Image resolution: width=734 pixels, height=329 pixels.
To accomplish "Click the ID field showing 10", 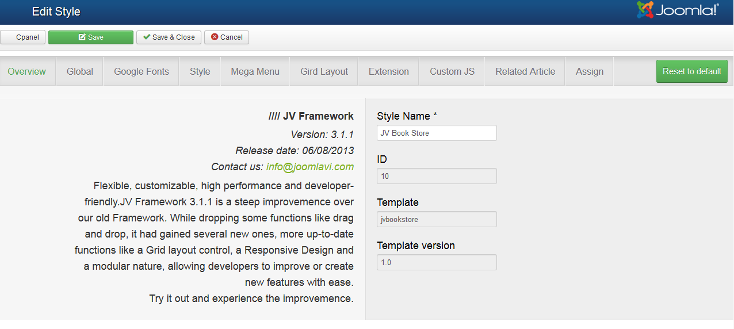I will (x=437, y=176).
